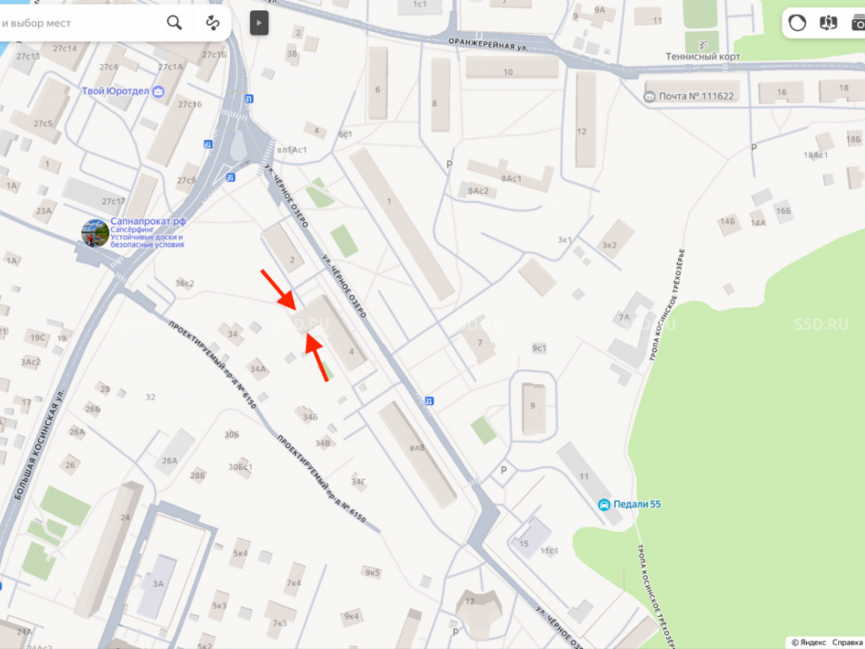Click the magnifier search icon
This screenshot has width=865, height=649.
[x=175, y=22]
